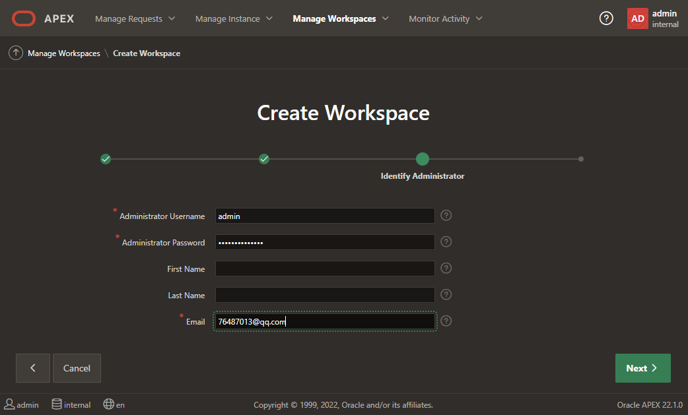Viewport: 688px width, 415px height.
Task: Click the AD admin user avatar
Action: click(637, 18)
